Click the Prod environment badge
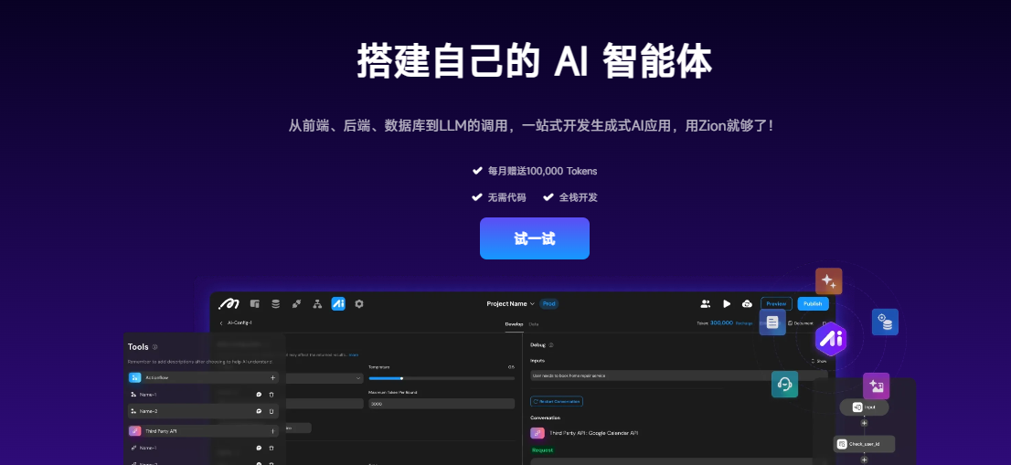The image size is (1011, 465). [x=548, y=304]
